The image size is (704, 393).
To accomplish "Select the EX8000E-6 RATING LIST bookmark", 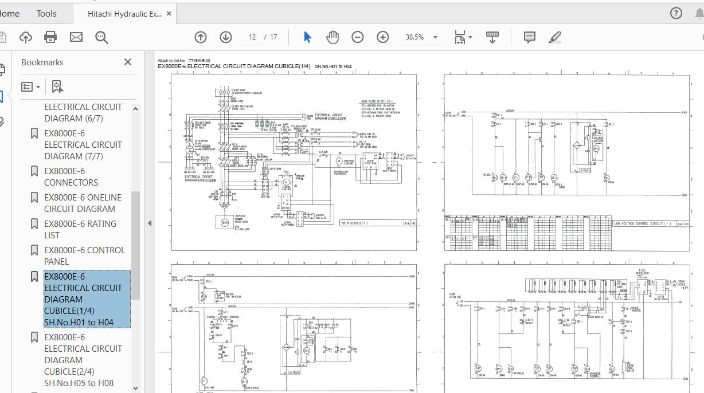I will (83, 229).
